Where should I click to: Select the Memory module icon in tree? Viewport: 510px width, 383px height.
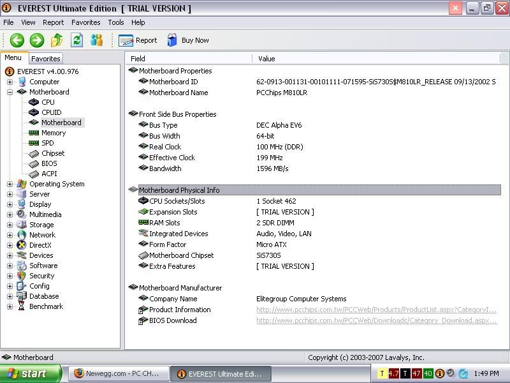pyautogui.click(x=34, y=133)
